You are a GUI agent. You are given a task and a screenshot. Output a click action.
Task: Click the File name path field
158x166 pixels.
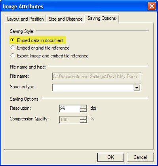96,76
